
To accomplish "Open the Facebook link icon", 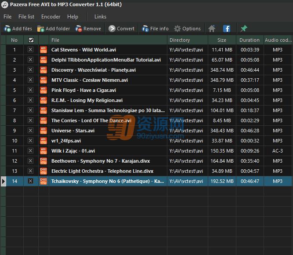I will click(x=227, y=29).
